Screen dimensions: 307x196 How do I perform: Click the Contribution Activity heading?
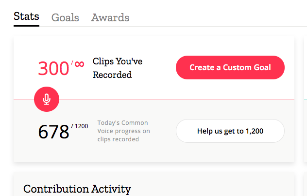(77, 189)
